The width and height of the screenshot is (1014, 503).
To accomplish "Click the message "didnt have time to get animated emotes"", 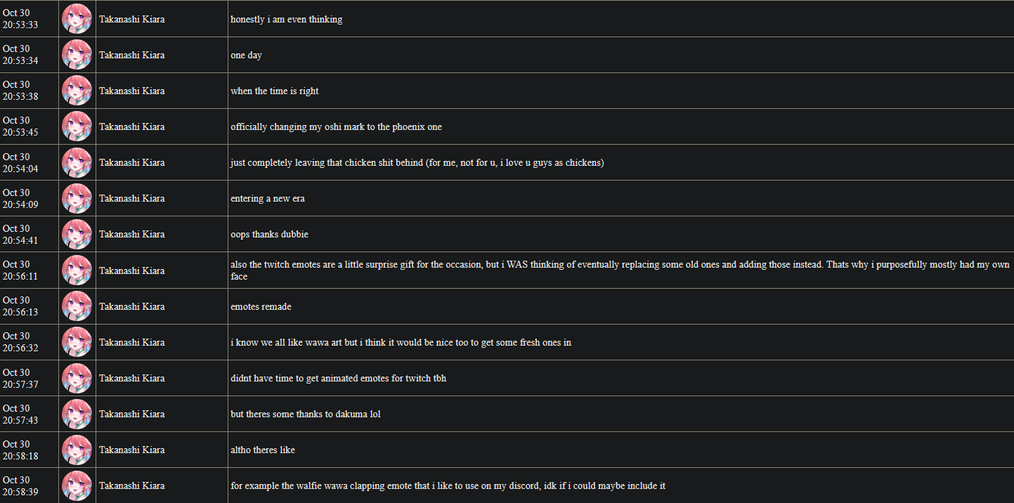I will coord(338,378).
